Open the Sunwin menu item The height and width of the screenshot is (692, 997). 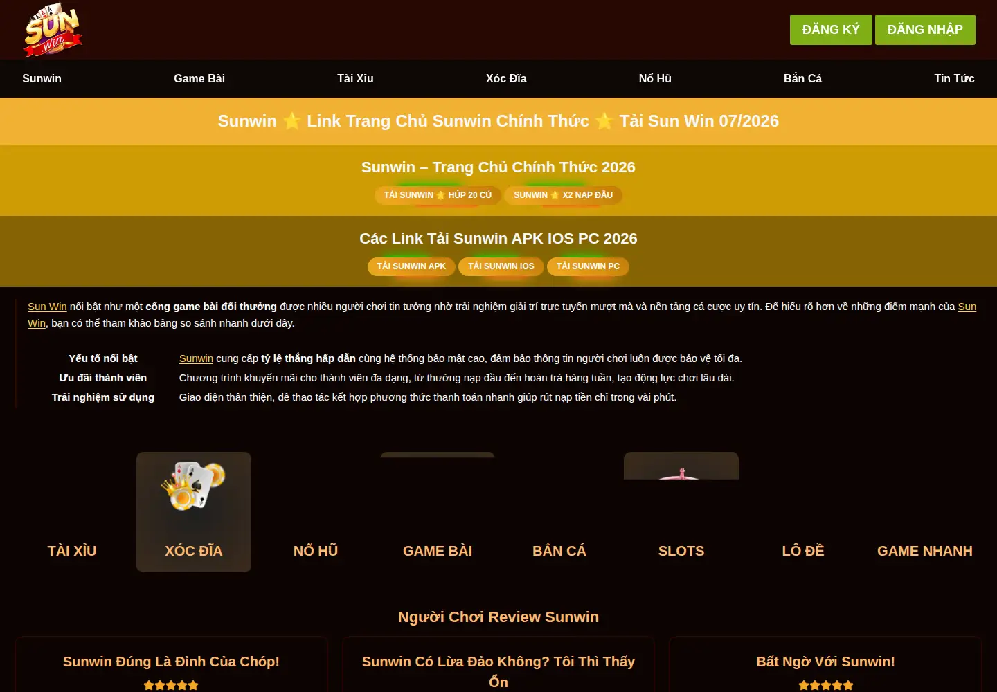point(42,78)
